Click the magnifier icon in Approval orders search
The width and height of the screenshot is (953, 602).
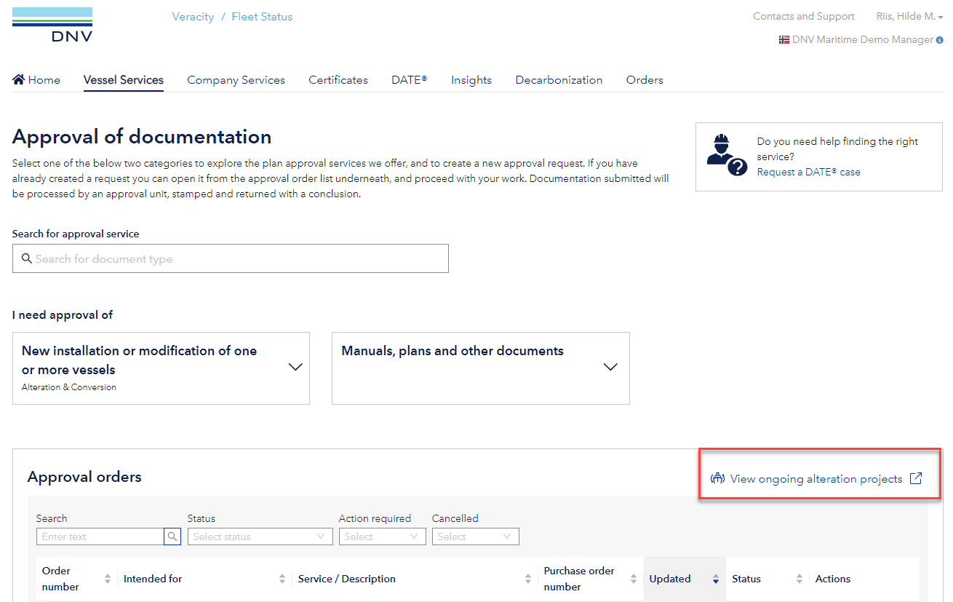tap(172, 536)
